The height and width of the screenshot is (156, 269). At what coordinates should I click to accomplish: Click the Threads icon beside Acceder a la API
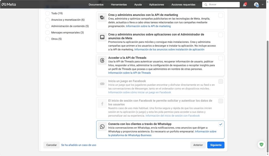(x=102, y=60)
